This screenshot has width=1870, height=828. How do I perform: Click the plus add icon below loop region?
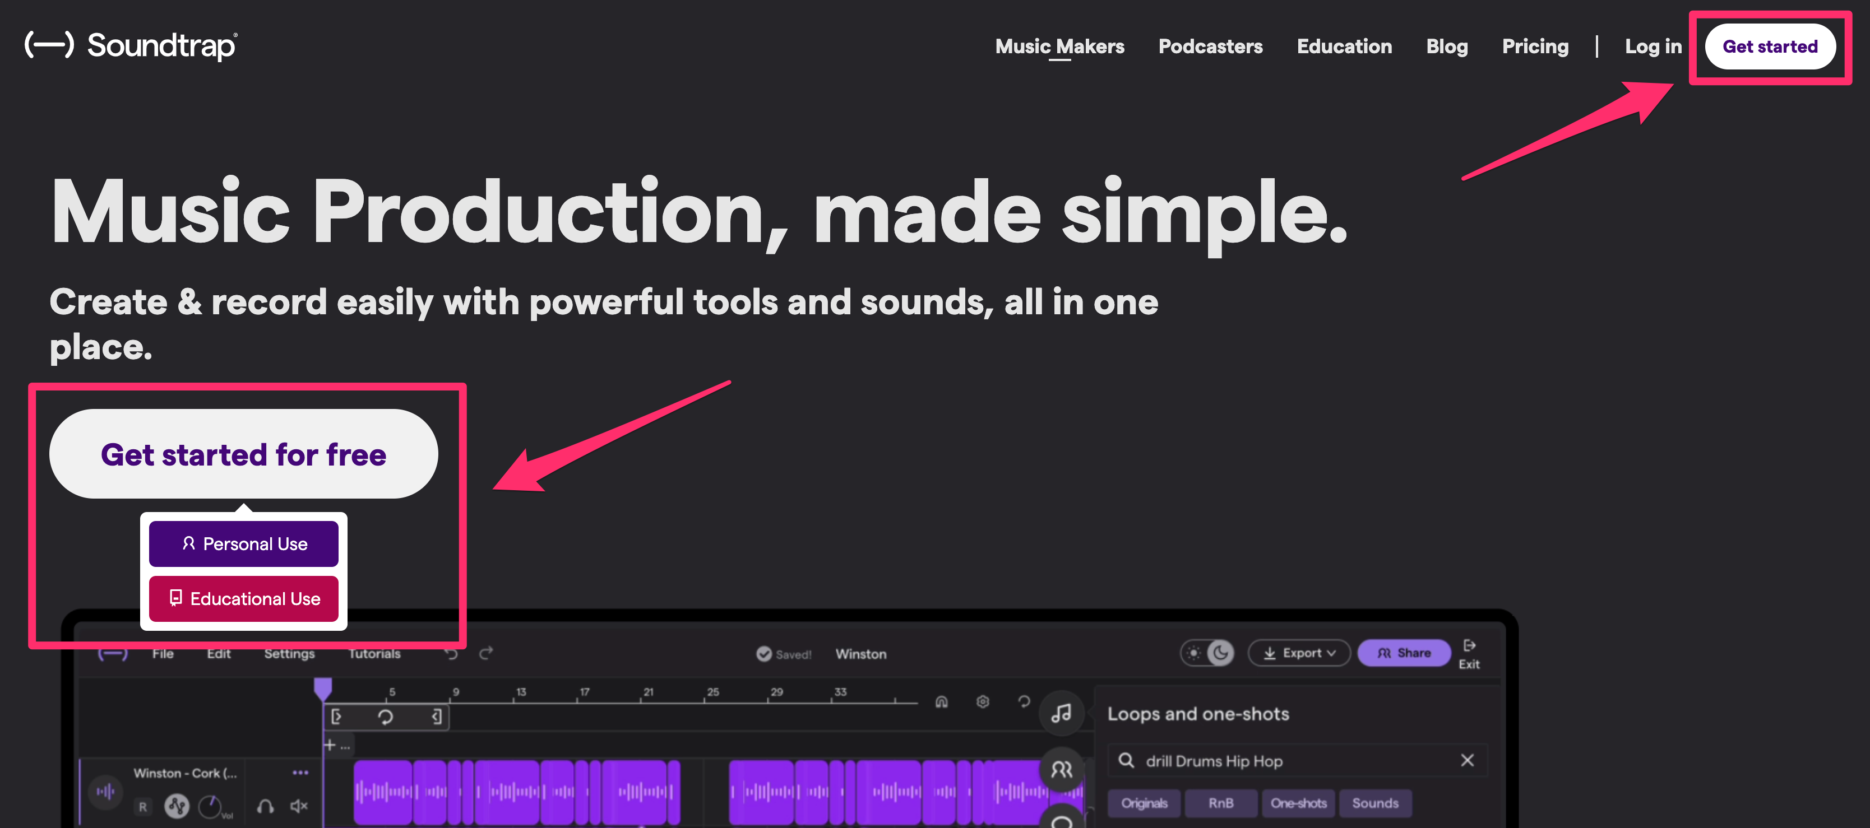[x=330, y=745]
